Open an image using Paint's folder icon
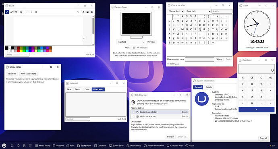278x149 pixels. point(87,12)
